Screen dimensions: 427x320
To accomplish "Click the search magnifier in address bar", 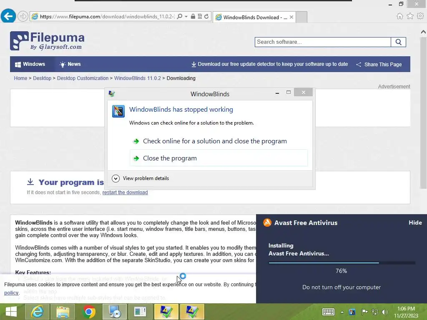I will (179, 17).
